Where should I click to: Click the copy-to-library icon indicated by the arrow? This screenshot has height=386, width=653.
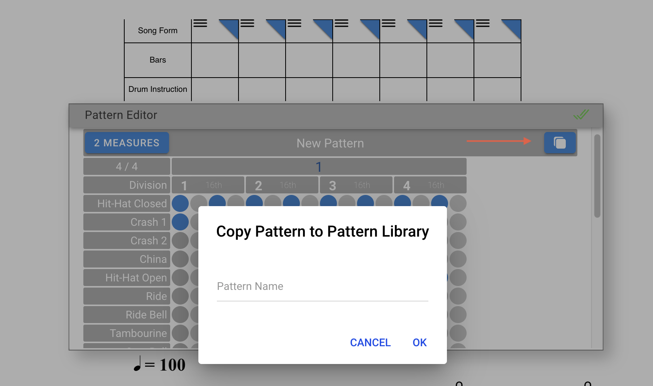coord(560,142)
